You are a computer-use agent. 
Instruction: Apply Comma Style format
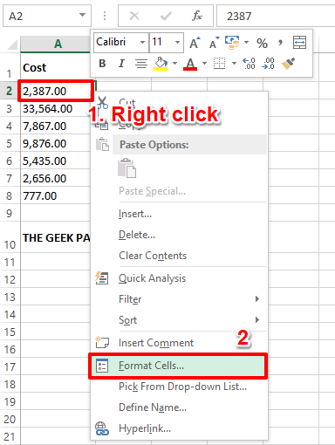pos(280,43)
